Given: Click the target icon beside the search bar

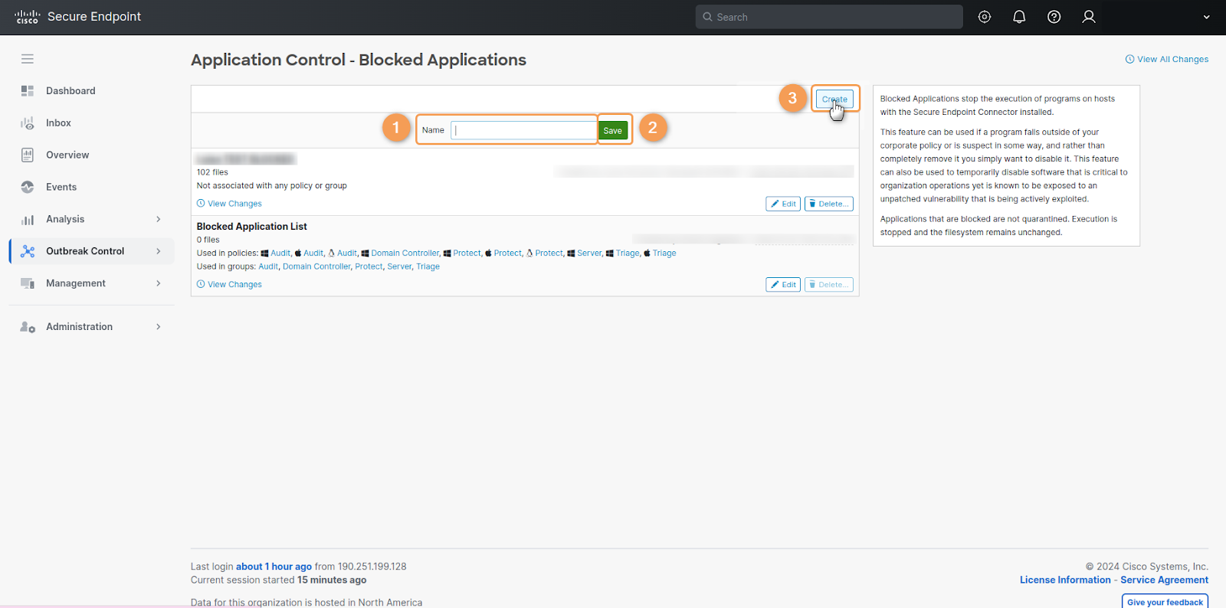Looking at the screenshot, I should pyautogui.click(x=985, y=17).
